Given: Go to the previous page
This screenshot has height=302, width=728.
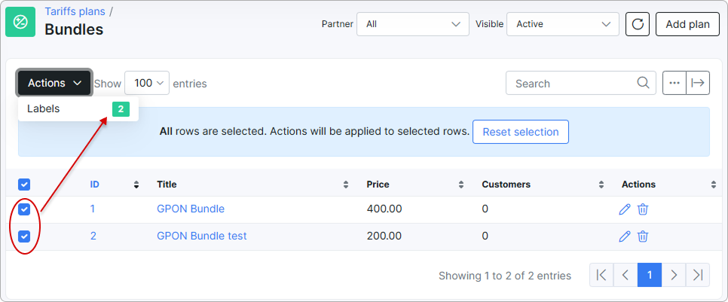Looking at the screenshot, I should [626, 275].
